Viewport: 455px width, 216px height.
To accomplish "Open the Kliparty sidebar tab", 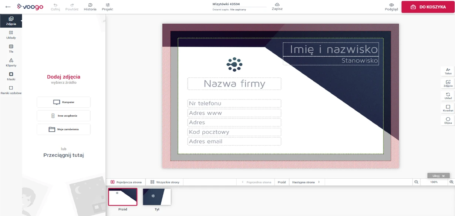I will pyautogui.click(x=11, y=62).
